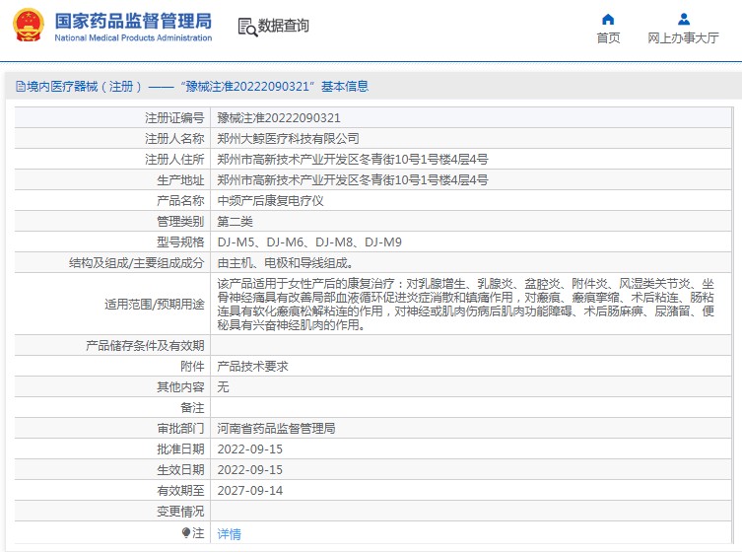Click the 型号规格 row label

coord(180,242)
